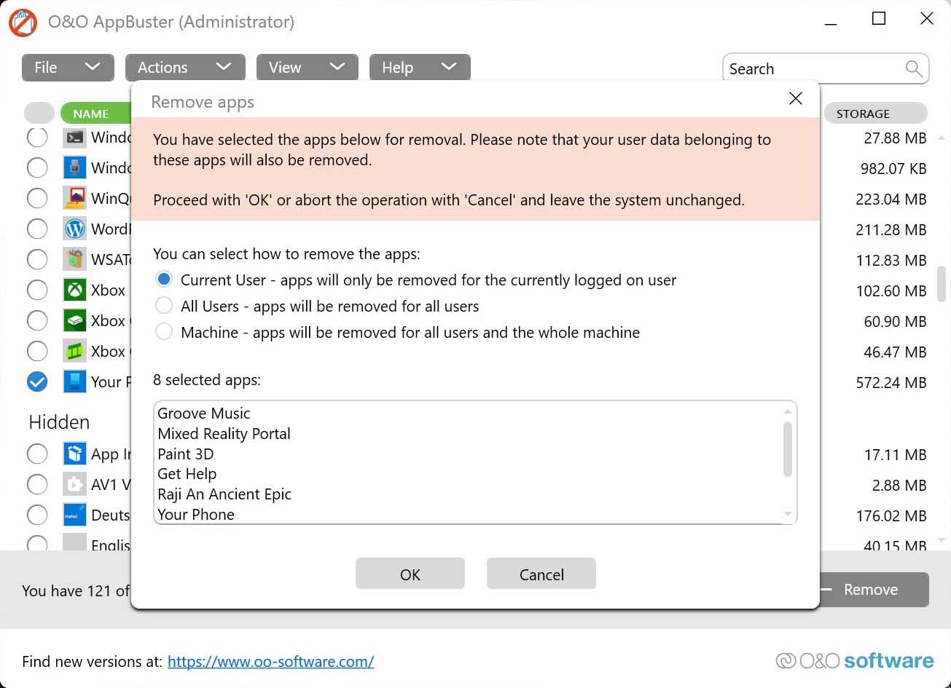Open the Help dropdown menu

point(420,67)
